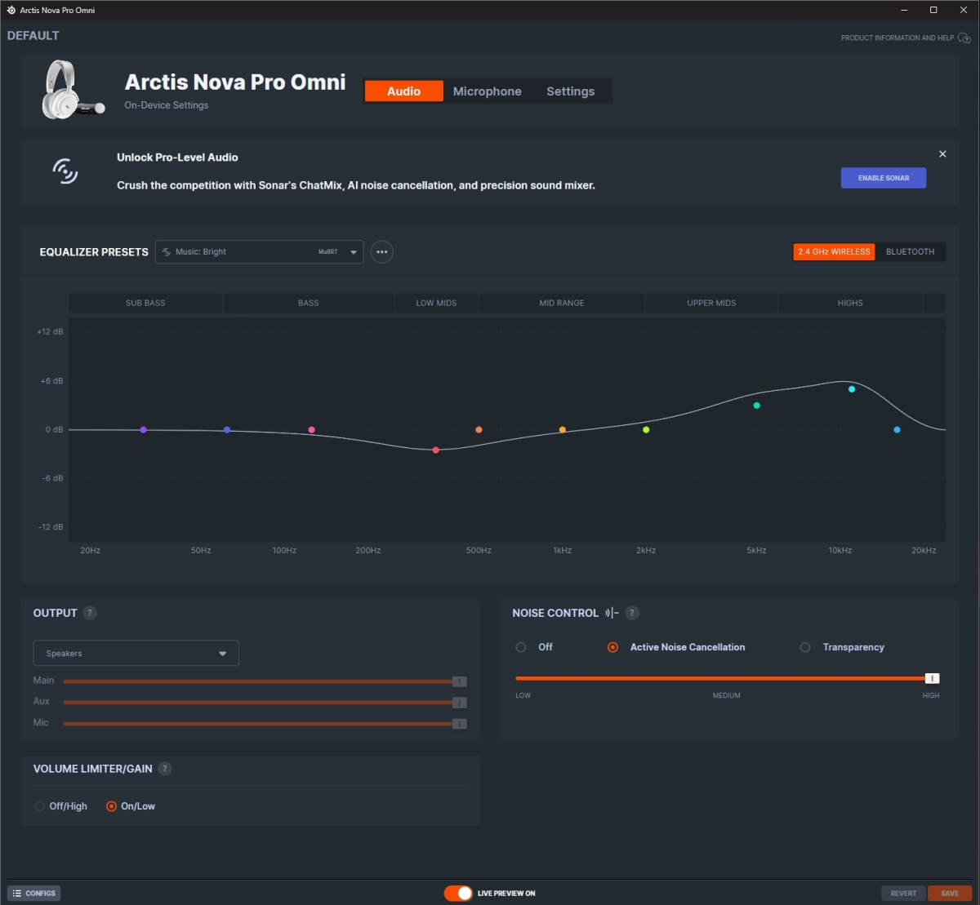
Task: Select the Transparency noise control option
Action: coord(842,647)
